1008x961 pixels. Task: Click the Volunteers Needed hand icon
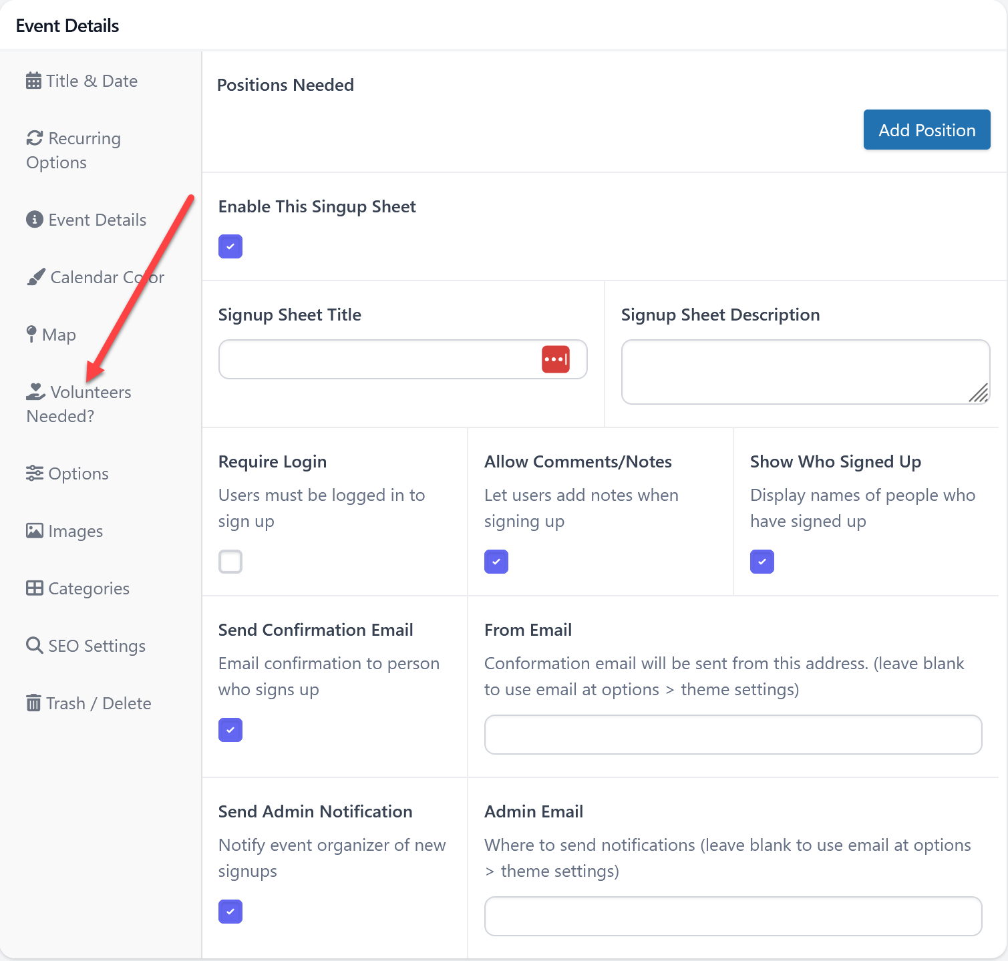click(x=35, y=392)
